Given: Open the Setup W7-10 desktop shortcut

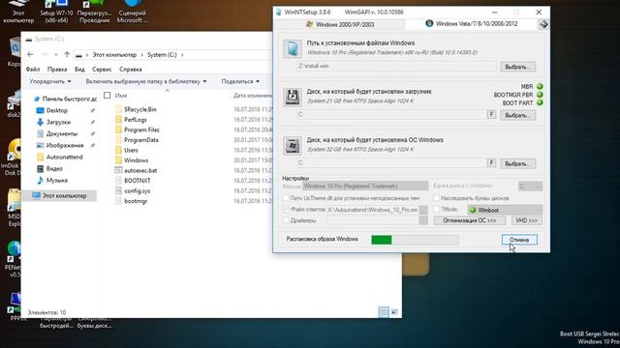Looking at the screenshot, I should (56, 12).
